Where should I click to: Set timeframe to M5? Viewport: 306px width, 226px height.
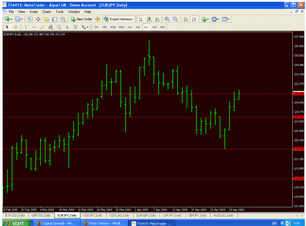pyautogui.click(x=105, y=27)
